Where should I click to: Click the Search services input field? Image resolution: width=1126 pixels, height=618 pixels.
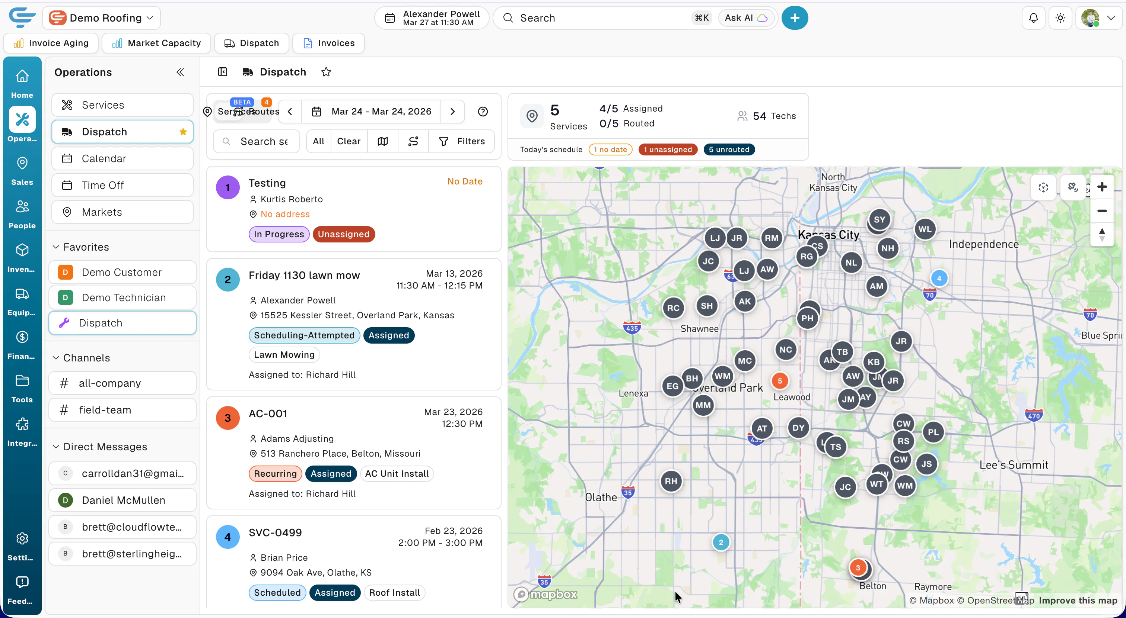point(257,141)
